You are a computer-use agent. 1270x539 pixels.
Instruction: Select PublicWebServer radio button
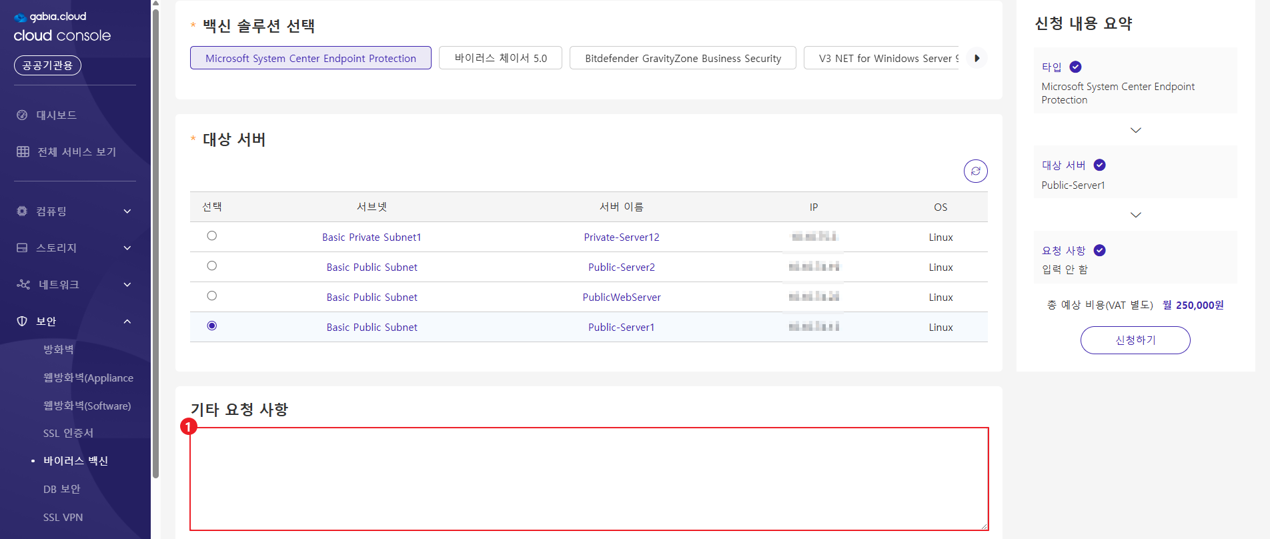(x=212, y=296)
